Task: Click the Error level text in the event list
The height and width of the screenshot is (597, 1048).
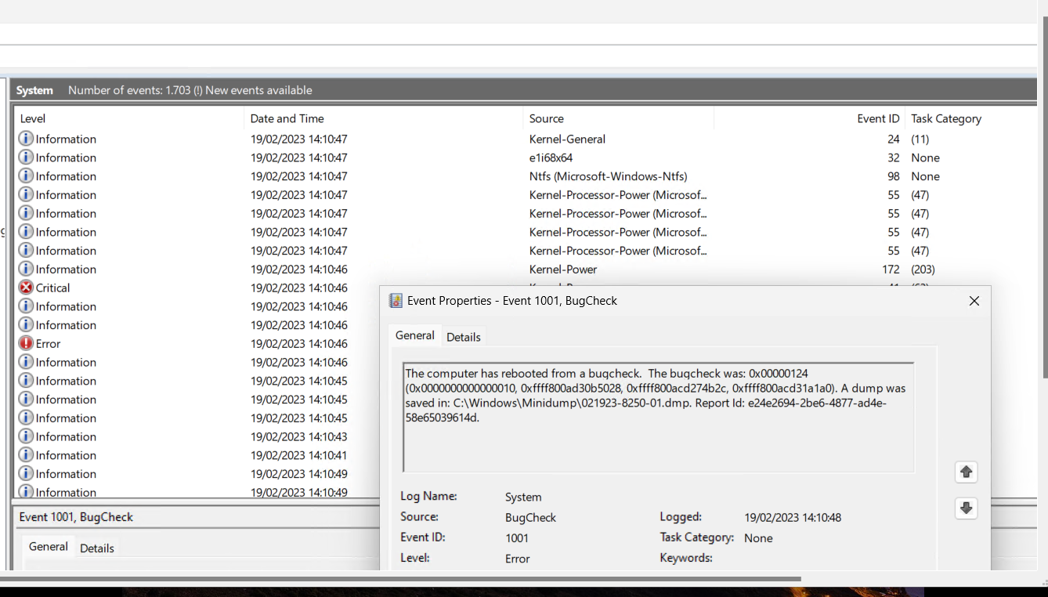Action: (x=48, y=344)
